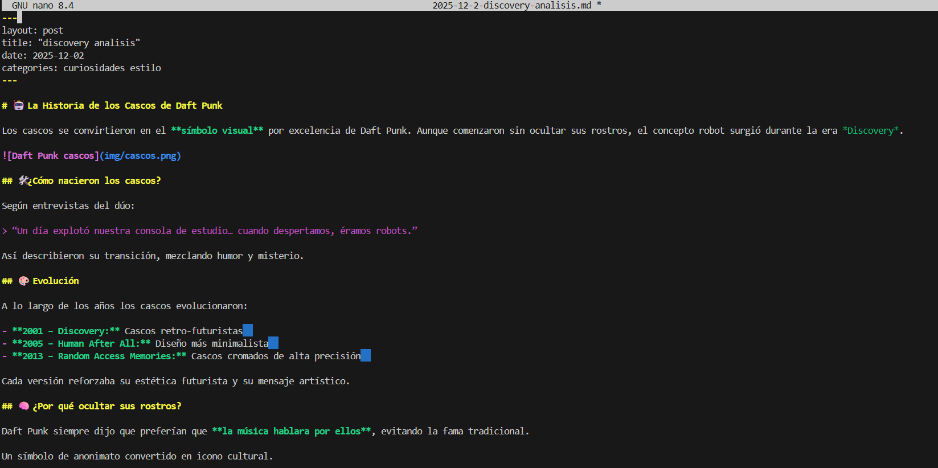The width and height of the screenshot is (938, 468).
Task: Click the brain emoji before '¿Por qué ocultar'
Action: click(24, 406)
